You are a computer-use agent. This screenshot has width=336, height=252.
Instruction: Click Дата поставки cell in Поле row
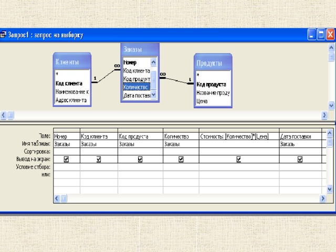pos(300,136)
